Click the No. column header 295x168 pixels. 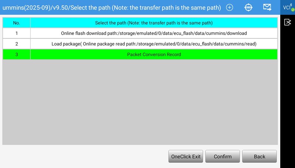pyautogui.click(x=17, y=23)
